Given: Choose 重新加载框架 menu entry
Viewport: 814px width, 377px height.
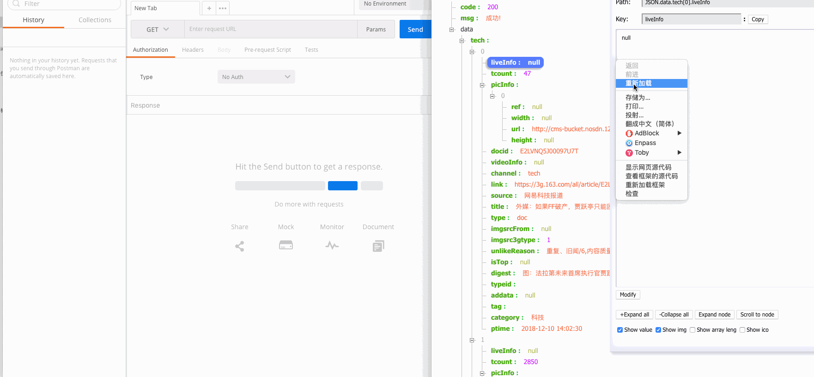Looking at the screenshot, I should click(651, 185).
